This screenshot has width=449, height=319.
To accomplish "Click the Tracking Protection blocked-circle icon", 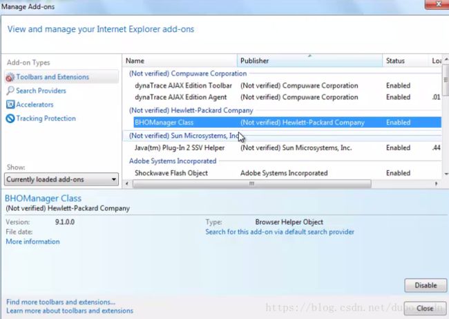I will [x=10, y=118].
